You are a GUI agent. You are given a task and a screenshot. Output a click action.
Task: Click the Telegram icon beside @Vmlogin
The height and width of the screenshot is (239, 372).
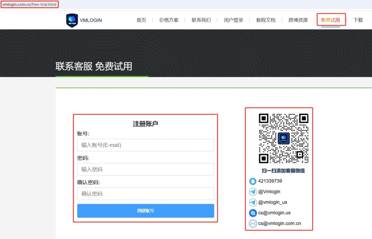point(253,191)
